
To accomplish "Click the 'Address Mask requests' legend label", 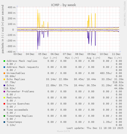I will [23, 67].
